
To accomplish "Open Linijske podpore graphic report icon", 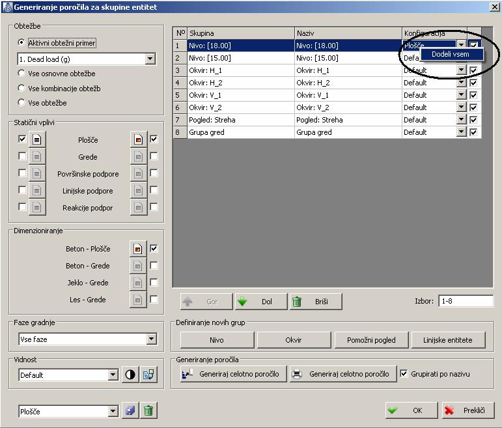I will tap(138, 191).
